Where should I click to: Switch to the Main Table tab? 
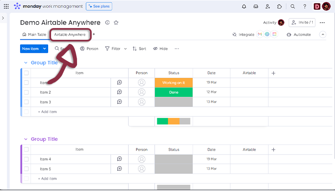34,35
